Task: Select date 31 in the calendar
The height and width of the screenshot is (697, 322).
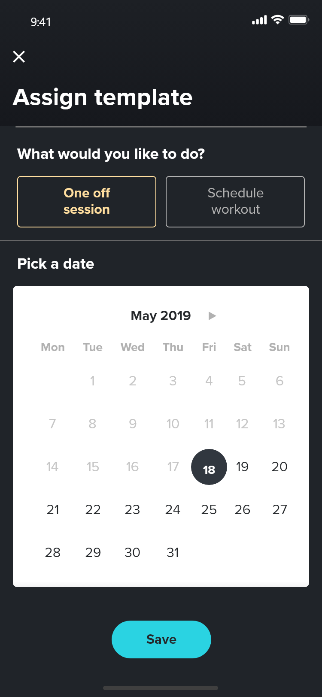Action: (173, 553)
